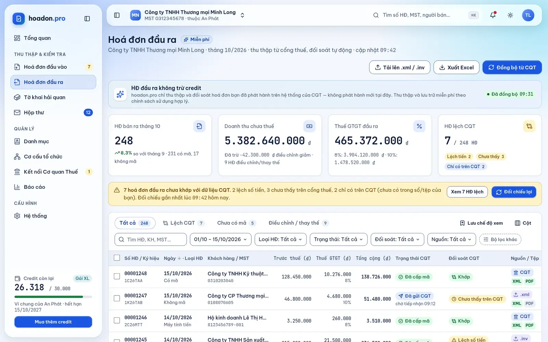This screenshot has width=548, height=342.
Task: Click compare icon on HĐ lệch CQT card
Action: click(529, 126)
